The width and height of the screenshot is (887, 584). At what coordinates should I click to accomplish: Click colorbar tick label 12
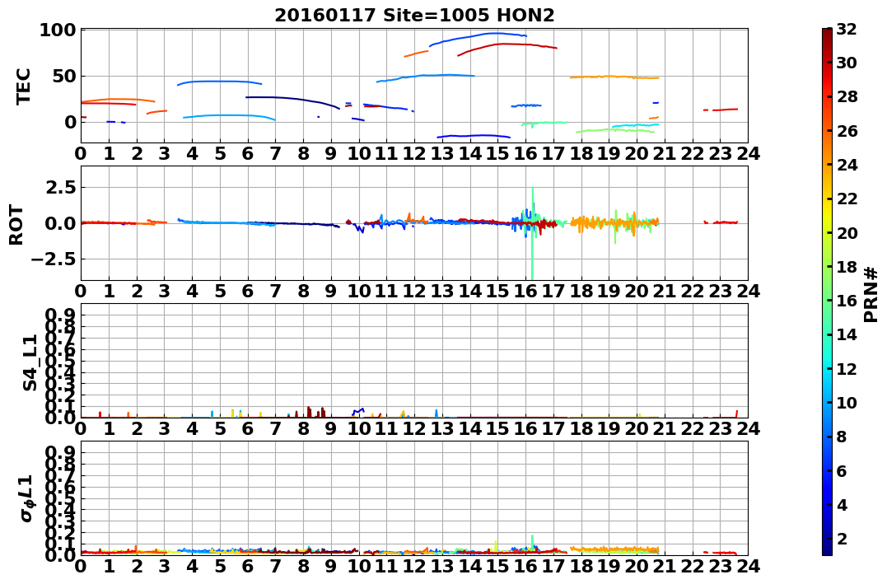(847, 368)
